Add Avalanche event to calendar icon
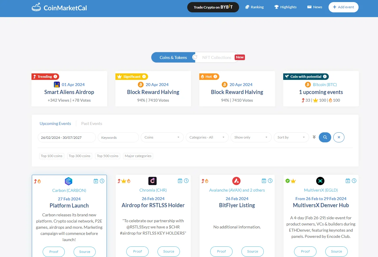 pos(264,181)
